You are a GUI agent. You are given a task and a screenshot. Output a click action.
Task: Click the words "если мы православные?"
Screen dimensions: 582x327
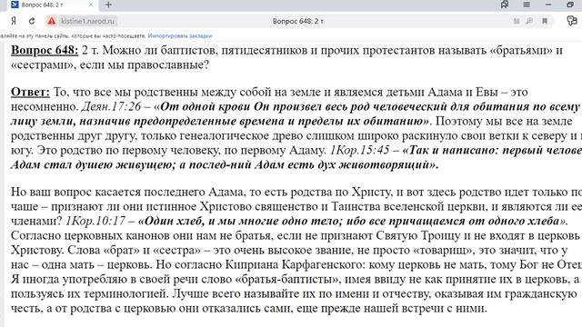(145, 65)
